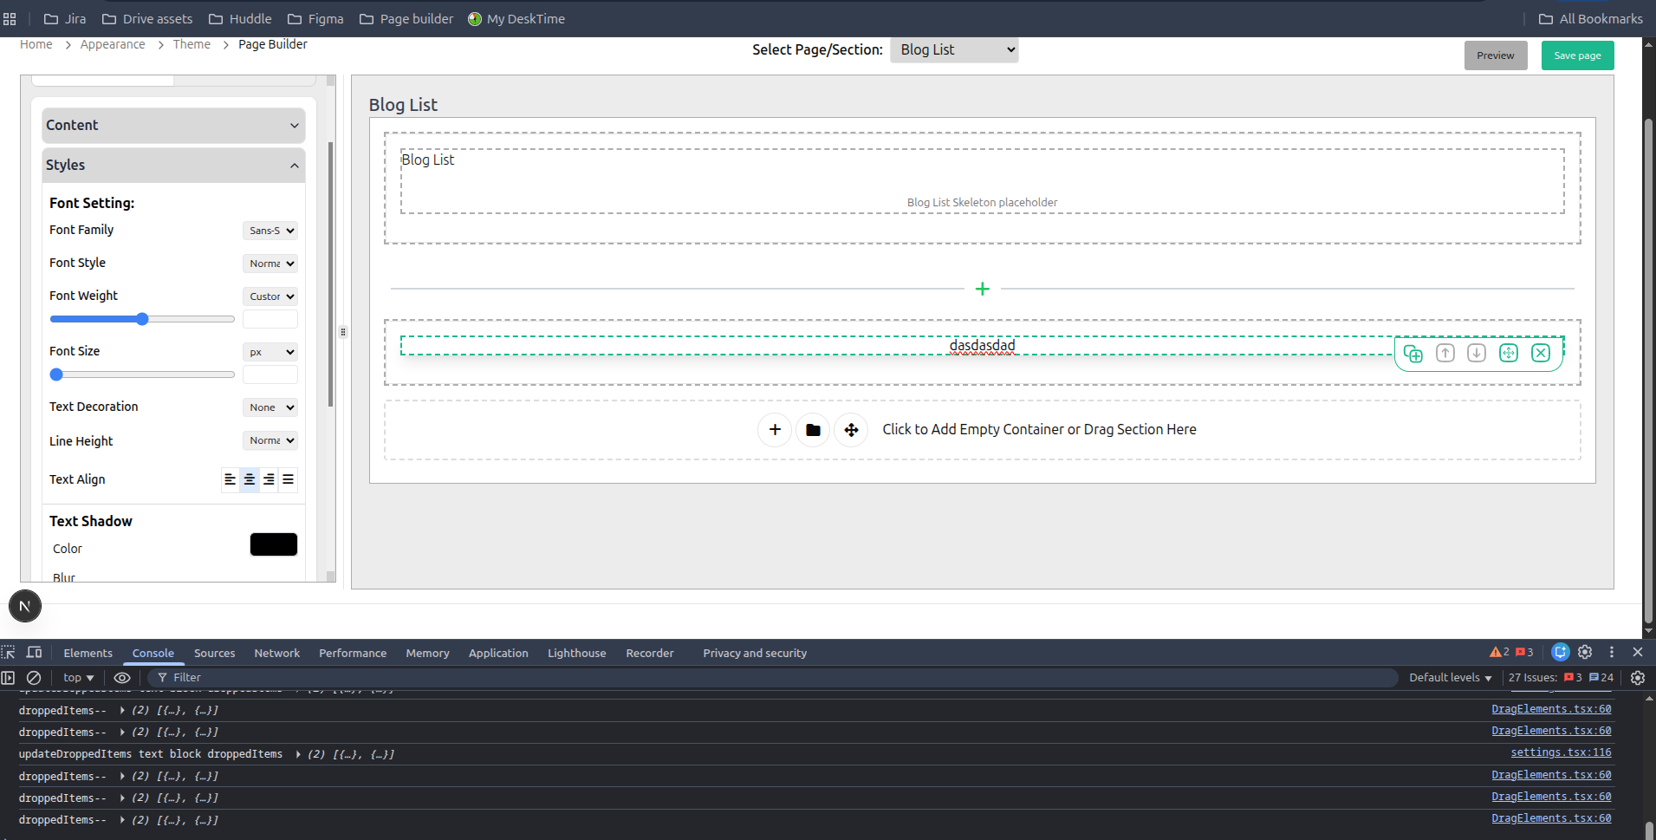Click the Font Size value input
Image resolution: width=1656 pixels, height=840 pixels.
click(x=270, y=375)
